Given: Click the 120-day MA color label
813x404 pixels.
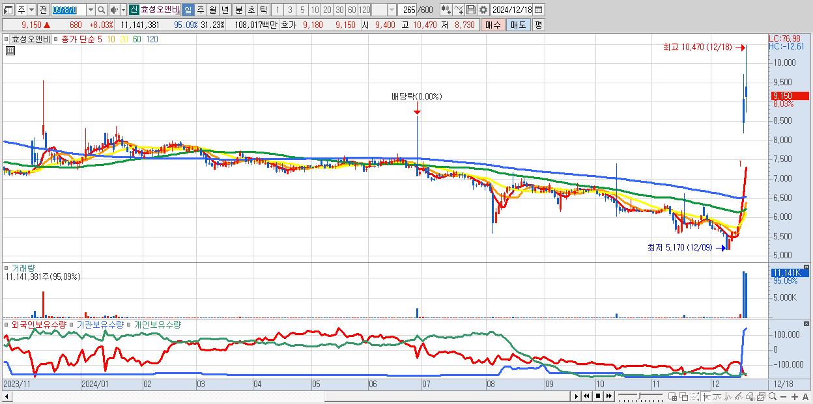Looking at the screenshot, I should (152, 39).
